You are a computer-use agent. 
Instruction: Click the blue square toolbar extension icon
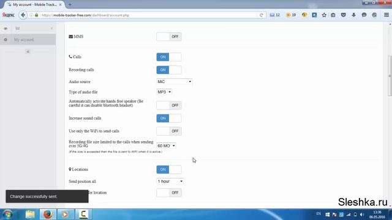point(314,15)
